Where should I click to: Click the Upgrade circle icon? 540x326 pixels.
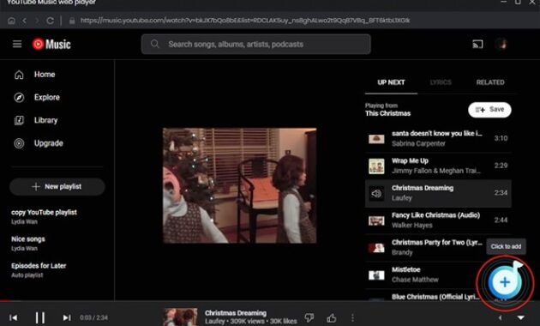(19, 143)
